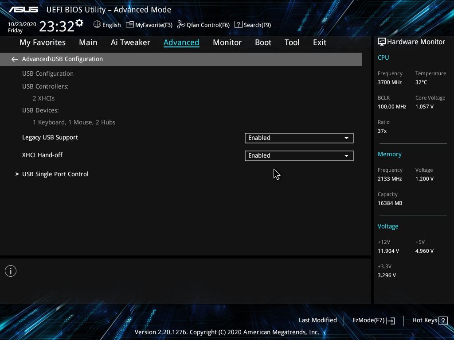The width and height of the screenshot is (454, 340).
Task: Click the Search question mark icon
Action: [238, 25]
